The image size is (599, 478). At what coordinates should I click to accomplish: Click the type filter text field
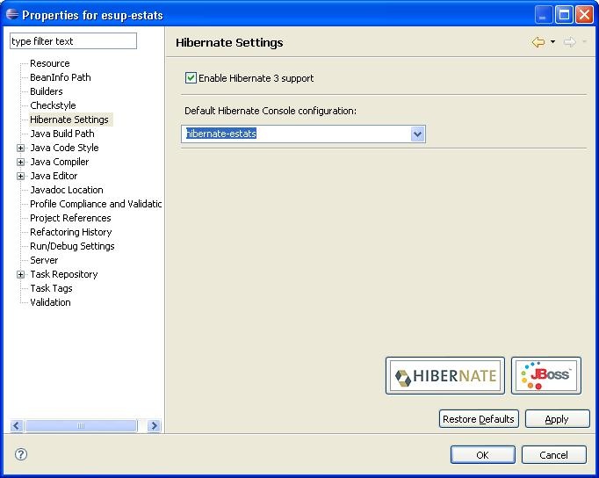(x=73, y=41)
